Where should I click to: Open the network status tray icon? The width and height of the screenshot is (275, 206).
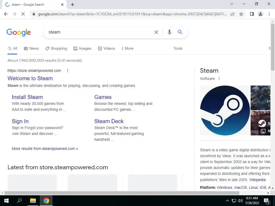(234, 201)
